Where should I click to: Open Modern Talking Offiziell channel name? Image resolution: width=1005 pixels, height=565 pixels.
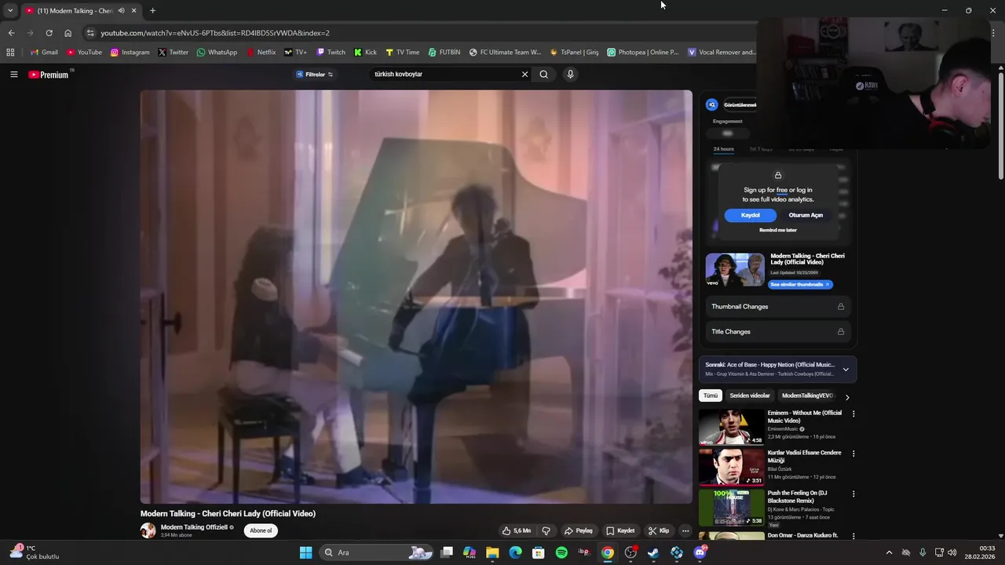click(x=194, y=527)
